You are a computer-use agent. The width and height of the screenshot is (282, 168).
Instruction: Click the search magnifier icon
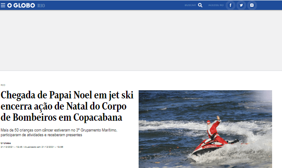coord(200,5)
